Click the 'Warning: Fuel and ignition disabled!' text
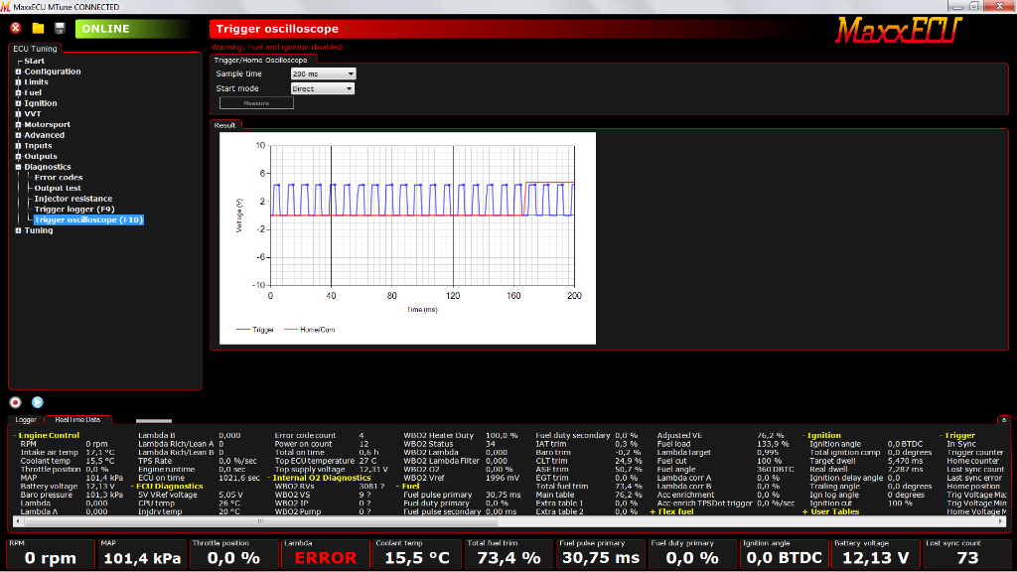Viewport: 1017px width, 572px height. pos(278,48)
